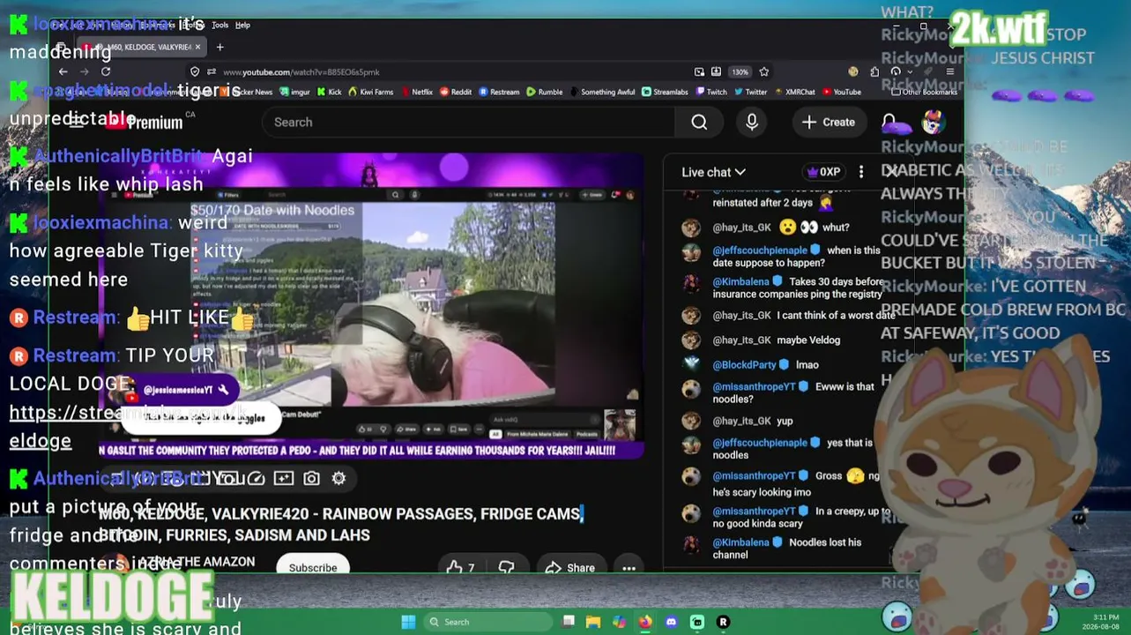Open the Windows Start menu
The height and width of the screenshot is (635, 1131).
(408, 622)
